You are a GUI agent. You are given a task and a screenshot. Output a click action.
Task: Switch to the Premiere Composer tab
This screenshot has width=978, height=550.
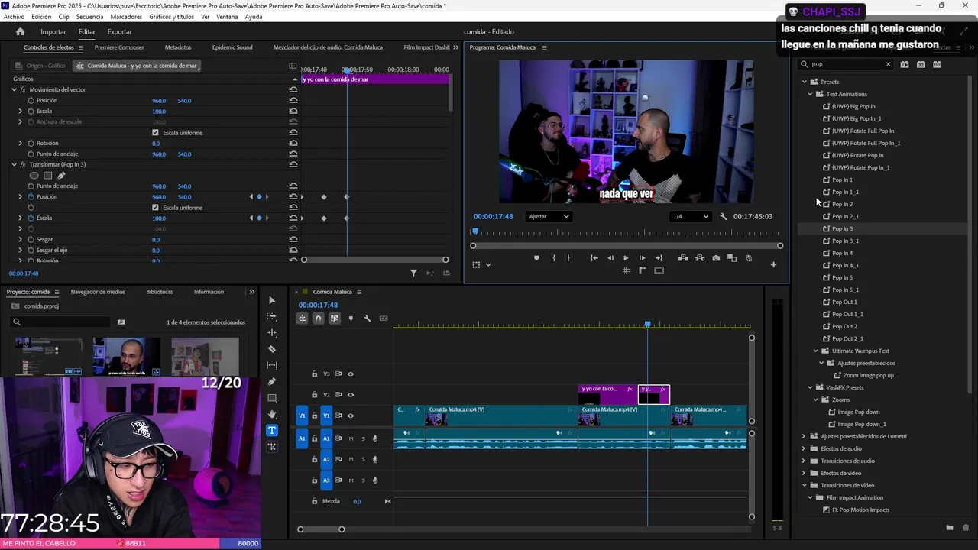[119, 47]
